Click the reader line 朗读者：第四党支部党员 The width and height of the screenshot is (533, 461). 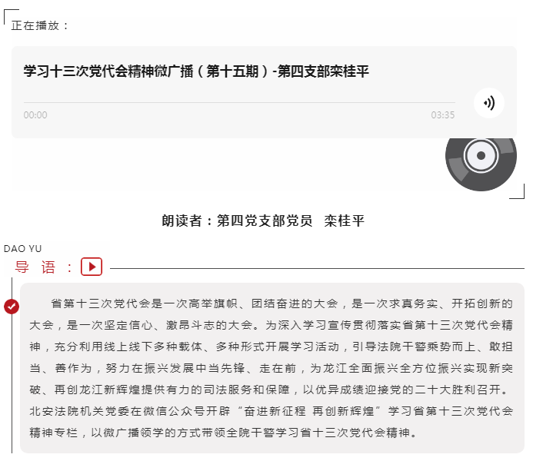coord(237,221)
